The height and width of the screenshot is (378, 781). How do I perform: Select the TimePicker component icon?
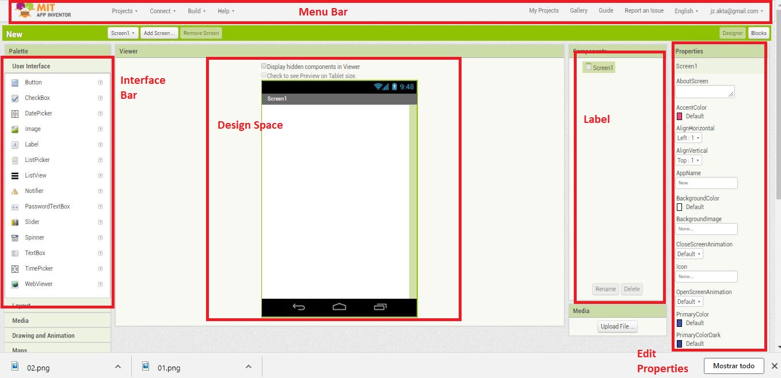tap(15, 269)
